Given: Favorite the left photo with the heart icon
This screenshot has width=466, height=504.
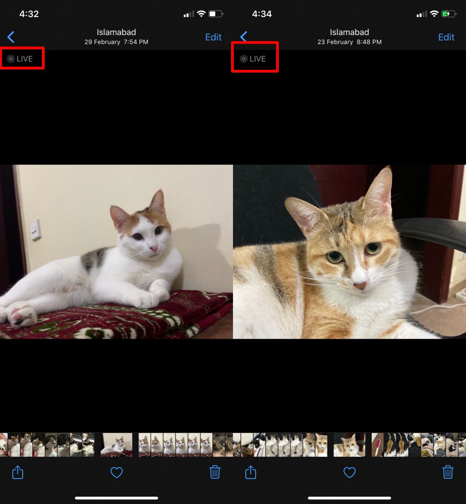Looking at the screenshot, I should (116, 473).
